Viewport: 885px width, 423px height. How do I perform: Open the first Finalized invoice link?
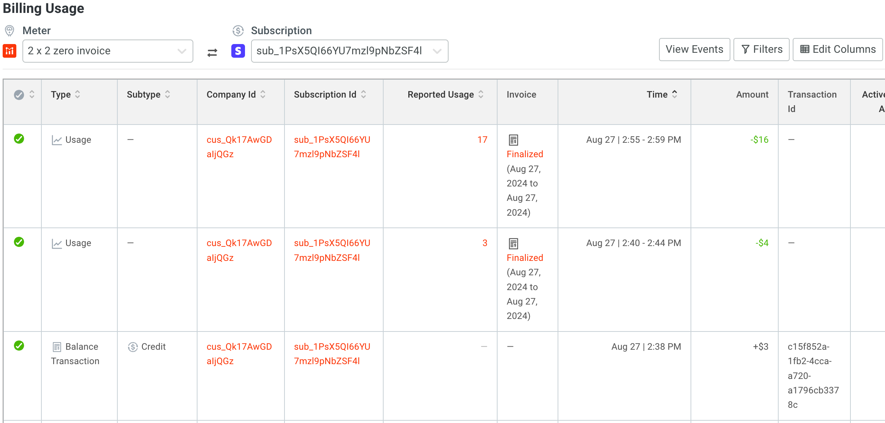[525, 154]
